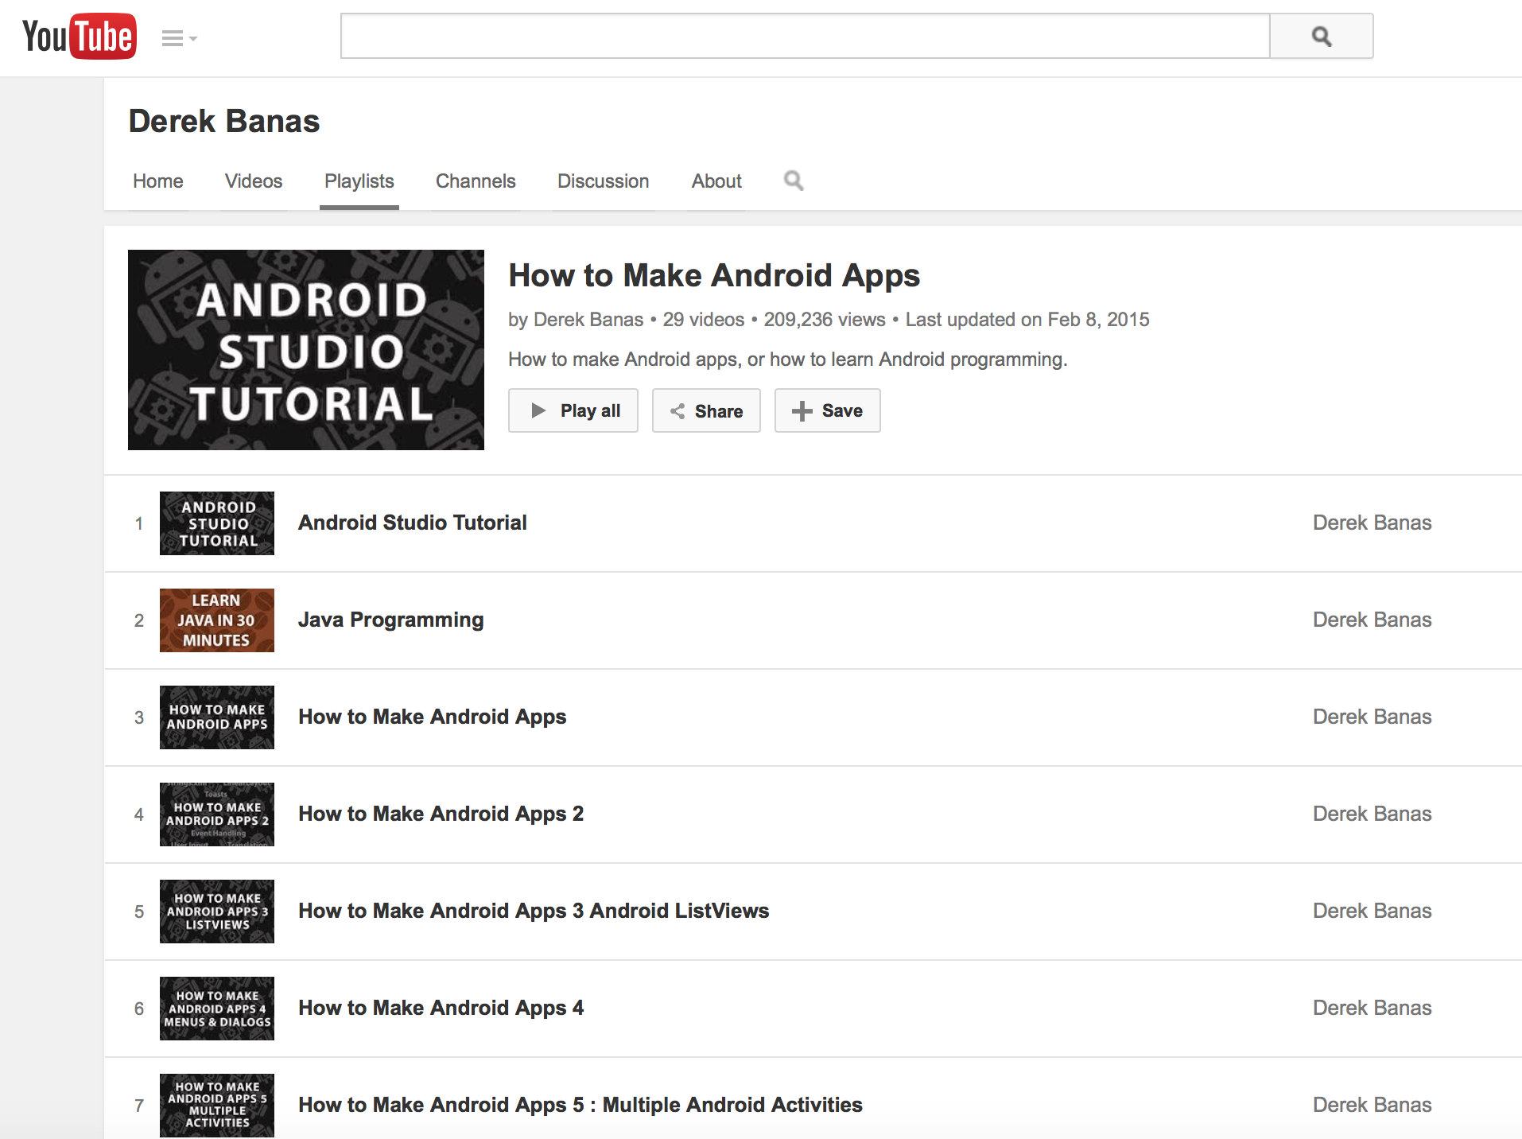Image resolution: width=1522 pixels, height=1139 pixels.
Task: Click the '29 videos' text in playlist info
Action: (x=704, y=320)
